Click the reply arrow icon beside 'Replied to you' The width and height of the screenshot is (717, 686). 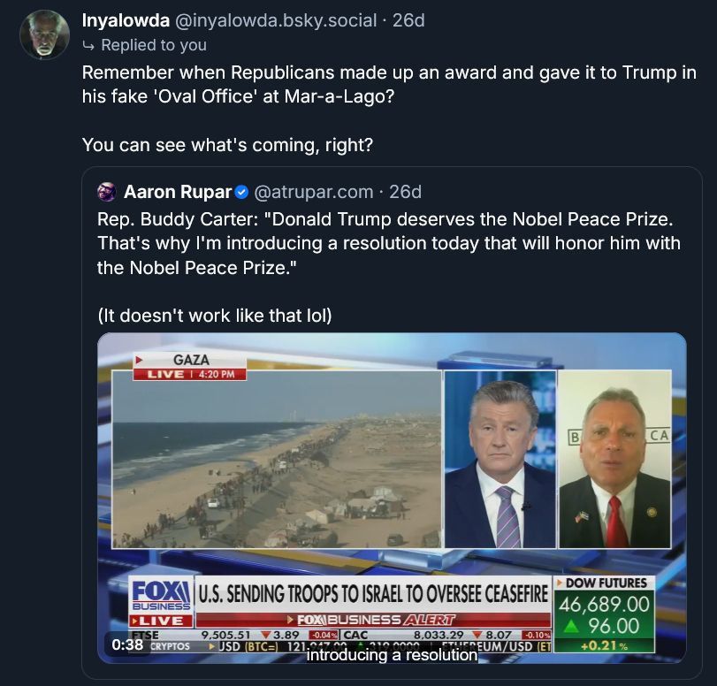88,45
